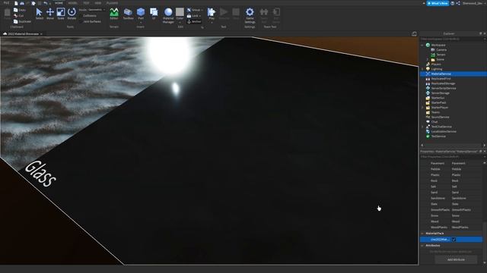Click the Group icon in Edit section
The image size is (487, 273).
189,10
